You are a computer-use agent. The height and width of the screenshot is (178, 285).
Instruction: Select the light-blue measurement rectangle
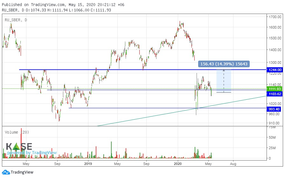[x=224, y=81]
